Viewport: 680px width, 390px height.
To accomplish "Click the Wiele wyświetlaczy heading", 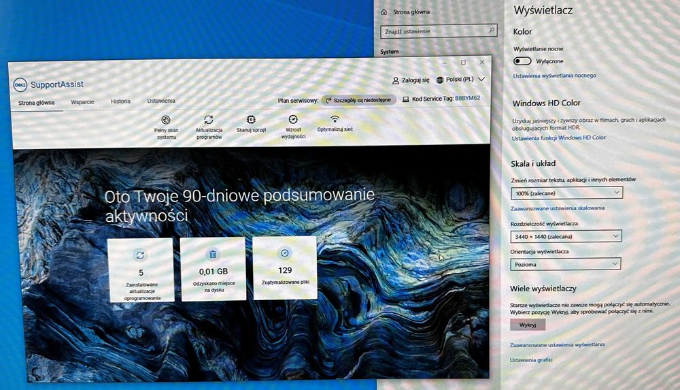I will tap(543, 289).
